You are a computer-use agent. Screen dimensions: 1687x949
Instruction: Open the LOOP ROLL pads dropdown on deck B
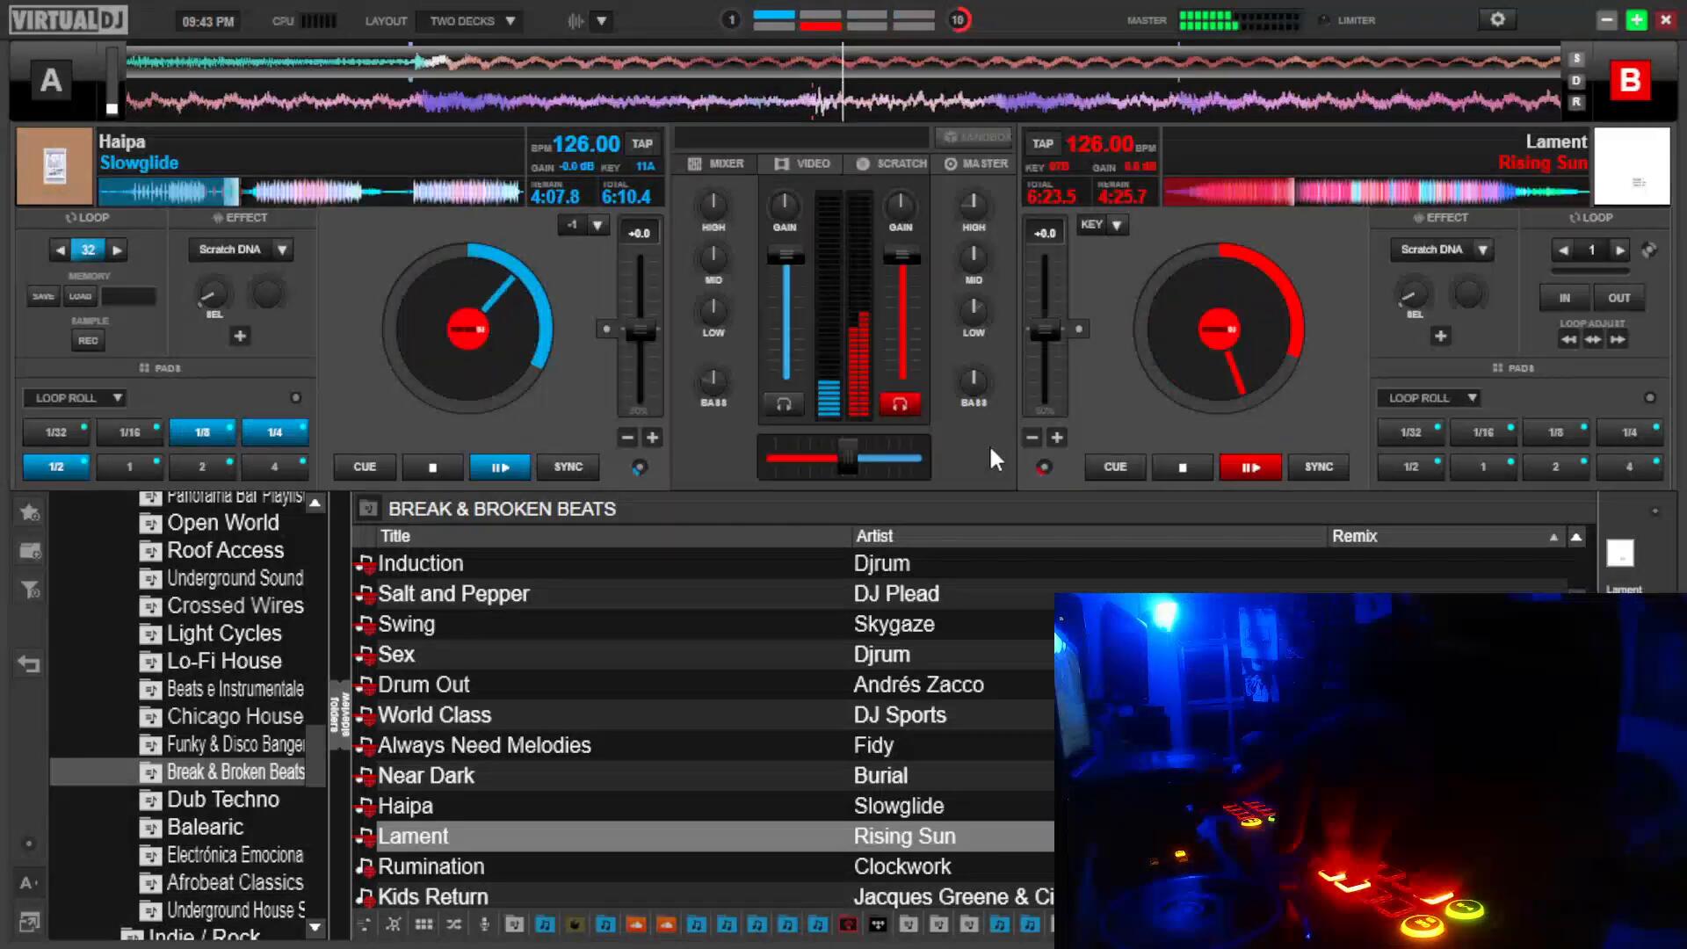1472,398
